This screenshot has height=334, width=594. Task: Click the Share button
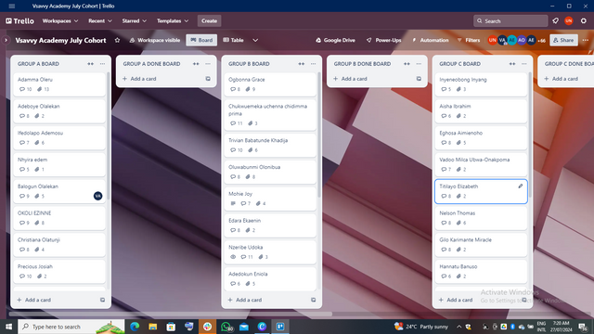(563, 40)
